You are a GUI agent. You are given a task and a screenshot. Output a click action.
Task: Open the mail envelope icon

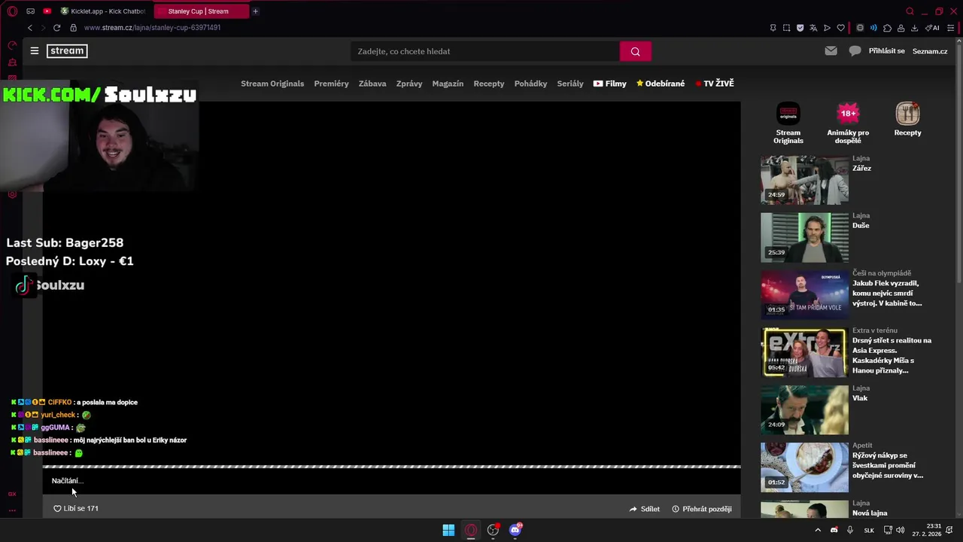831,51
